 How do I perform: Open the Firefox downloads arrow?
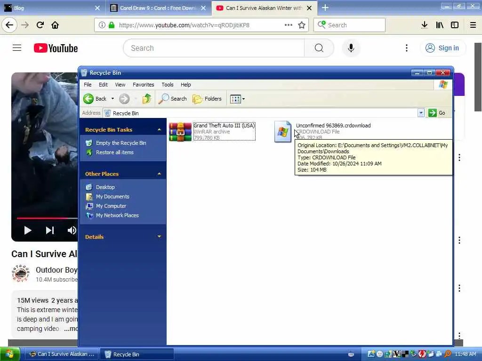click(425, 25)
